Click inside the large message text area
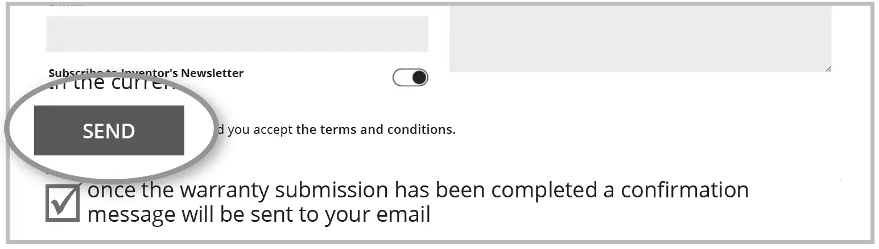879x249 pixels. point(640,37)
